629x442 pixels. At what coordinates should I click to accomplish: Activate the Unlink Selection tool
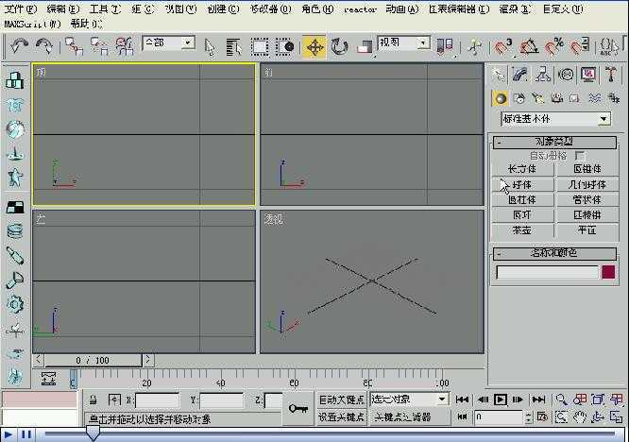tap(99, 46)
